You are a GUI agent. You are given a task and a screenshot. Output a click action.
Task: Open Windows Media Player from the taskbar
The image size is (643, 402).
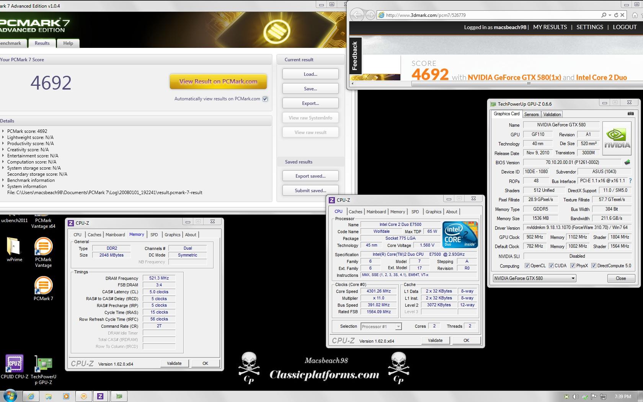(66, 396)
